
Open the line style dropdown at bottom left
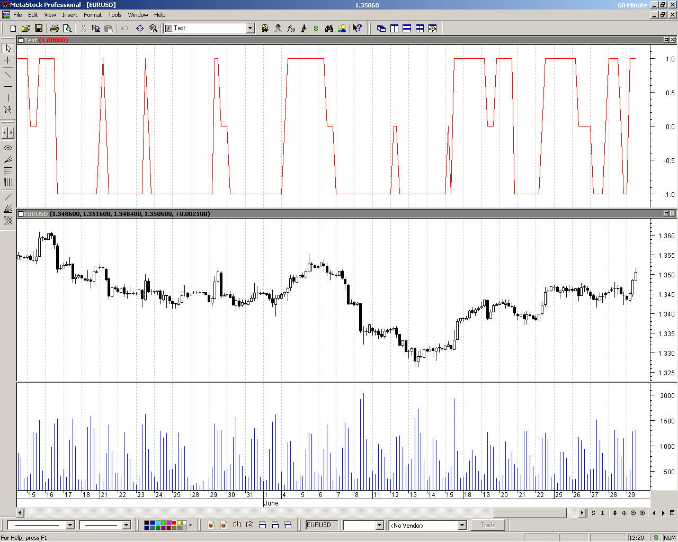tap(70, 525)
